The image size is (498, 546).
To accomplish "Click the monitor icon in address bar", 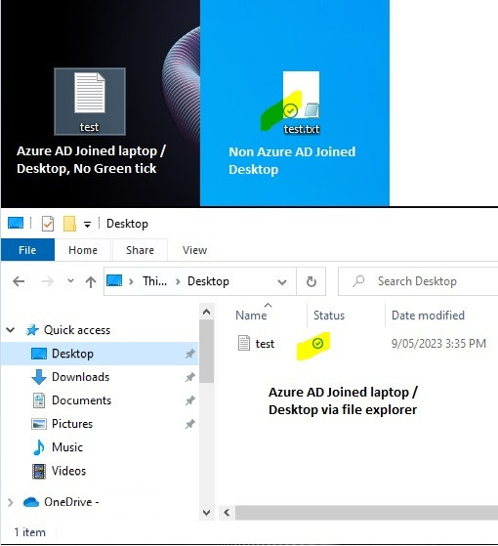I will tap(114, 280).
